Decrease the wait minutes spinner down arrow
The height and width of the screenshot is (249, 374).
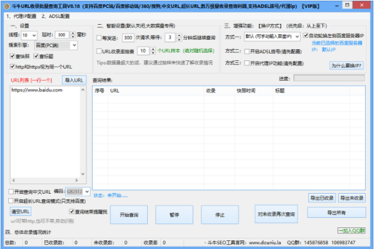tap(179, 40)
